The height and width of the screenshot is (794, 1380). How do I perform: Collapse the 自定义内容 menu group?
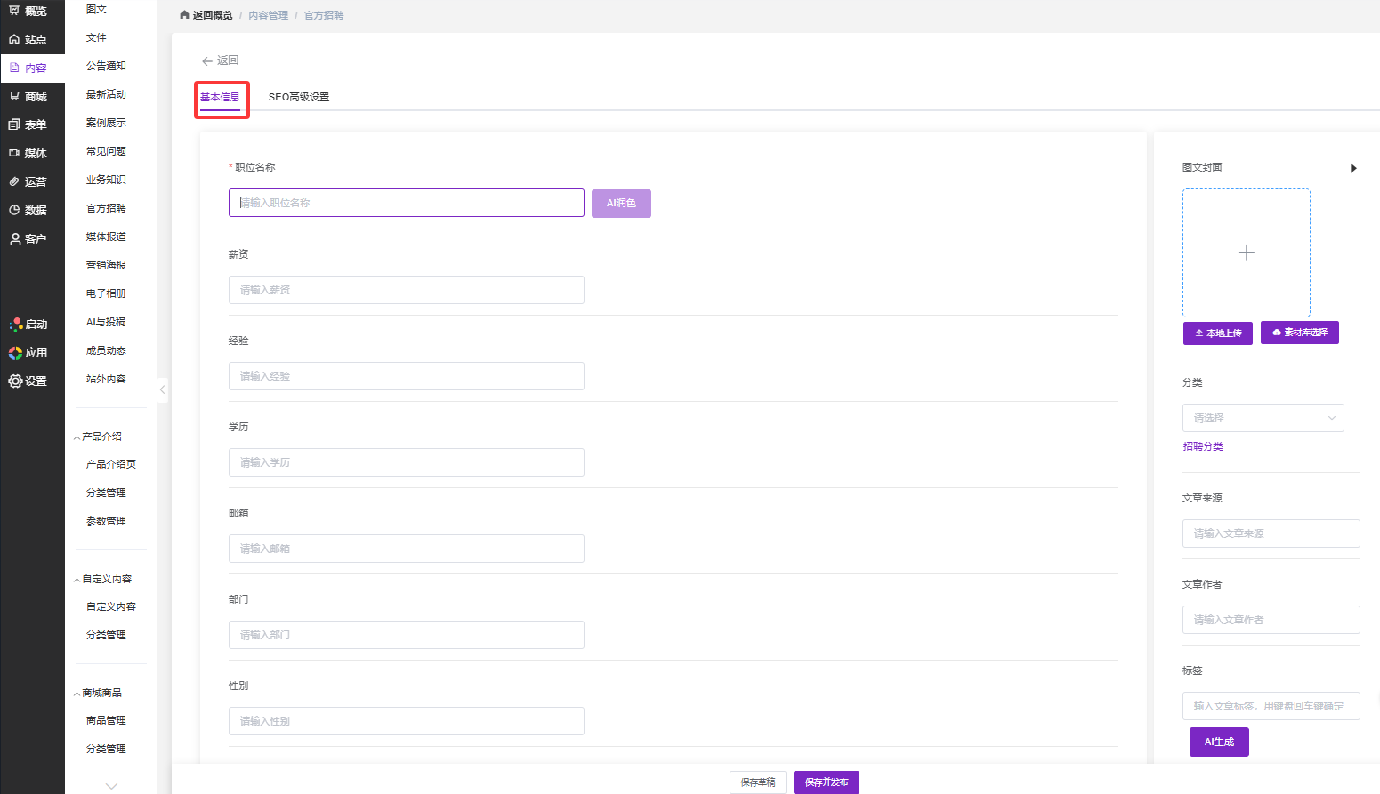77,580
